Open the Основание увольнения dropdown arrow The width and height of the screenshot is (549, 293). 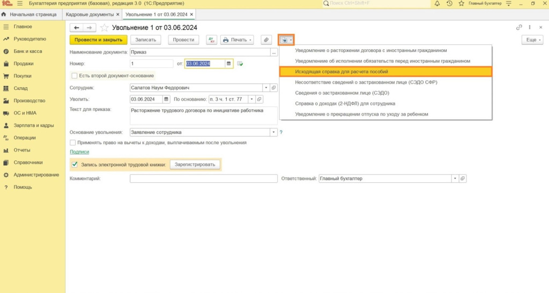point(273,132)
